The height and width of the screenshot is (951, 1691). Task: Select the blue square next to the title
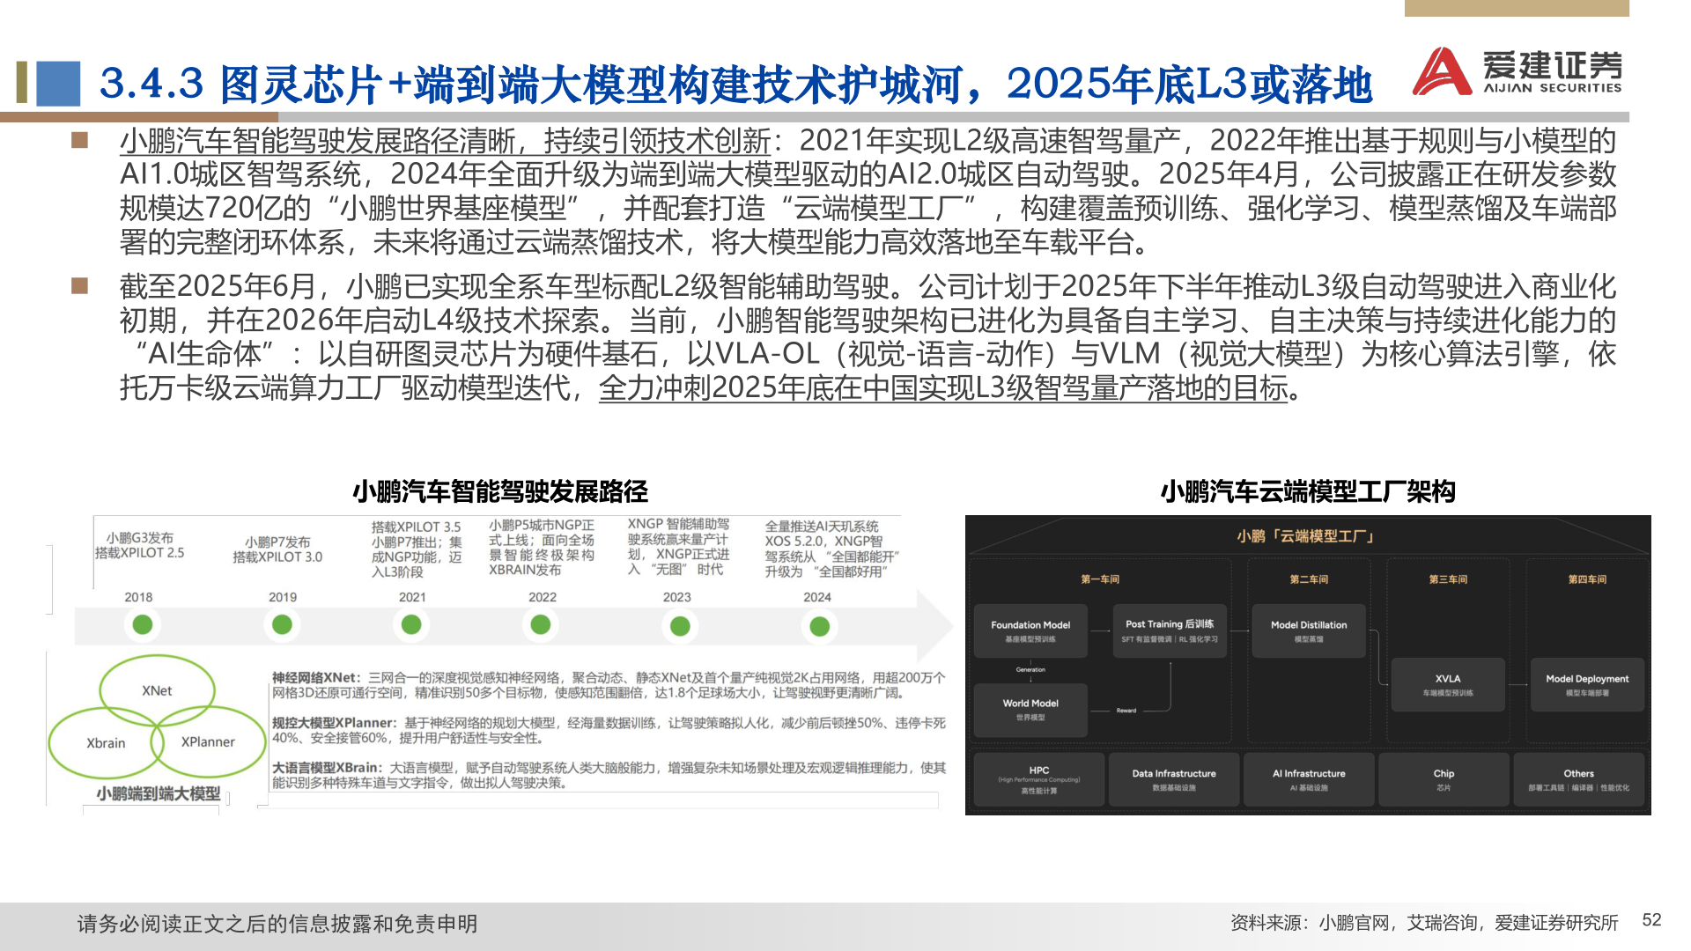tap(56, 81)
